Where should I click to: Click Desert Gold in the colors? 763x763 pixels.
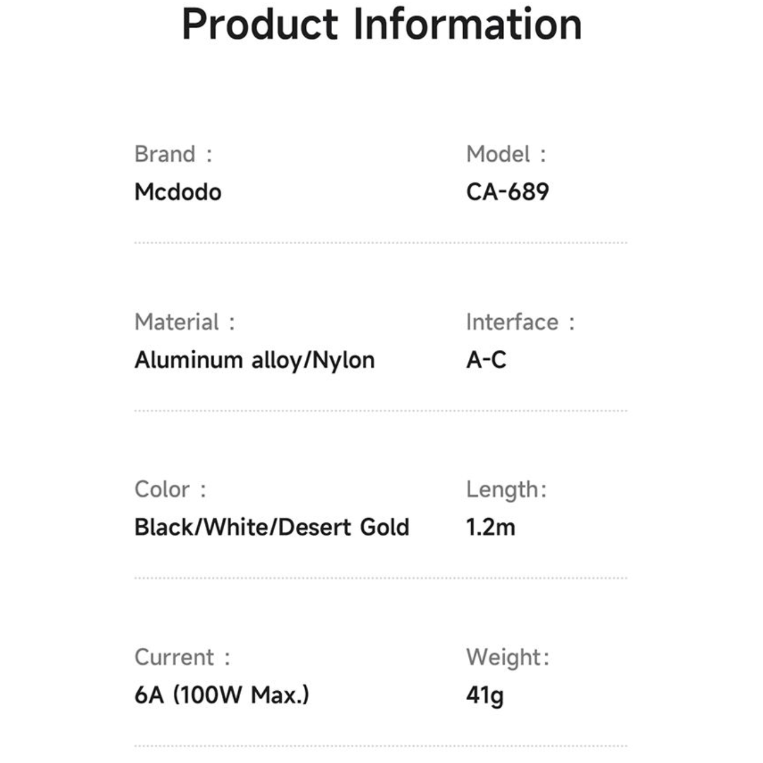343,527
